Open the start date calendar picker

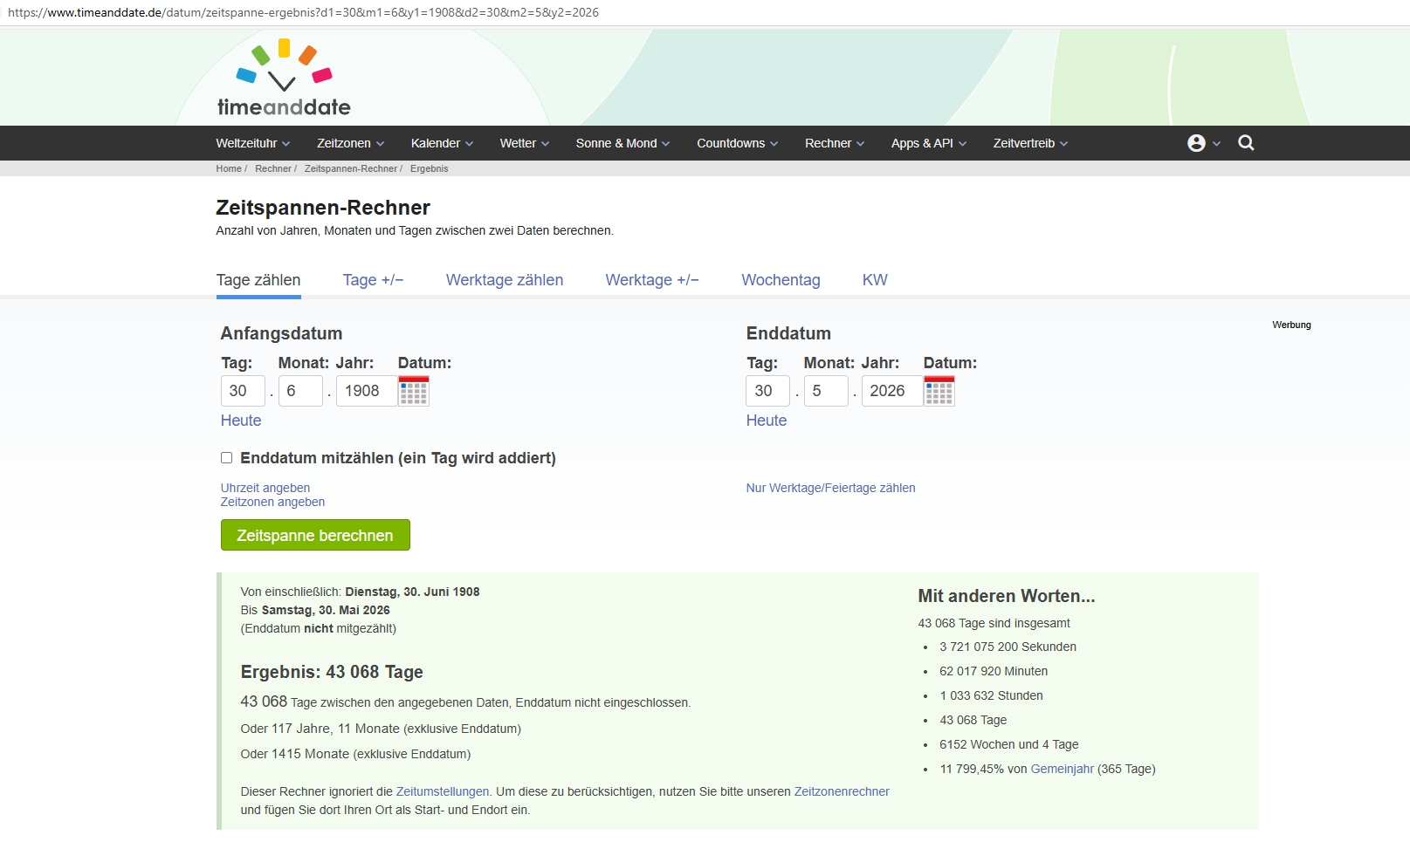coord(414,392)
